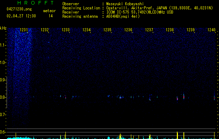Select the Ogata-vill. Akita-Pref. JAPAN location text
The width and height of the screenshot is (219, 139).
159,8
